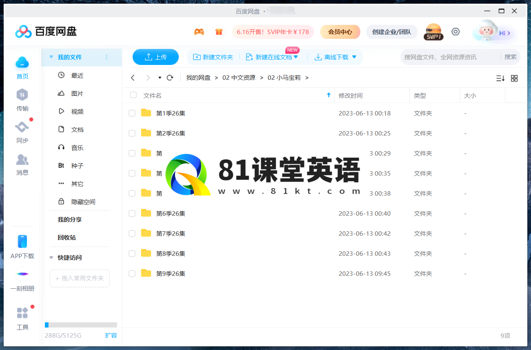Image resolution: width=531 pixels, height=350 pixels.
Task: Select 文档 in the file sidebar
Action: [77, 129]
